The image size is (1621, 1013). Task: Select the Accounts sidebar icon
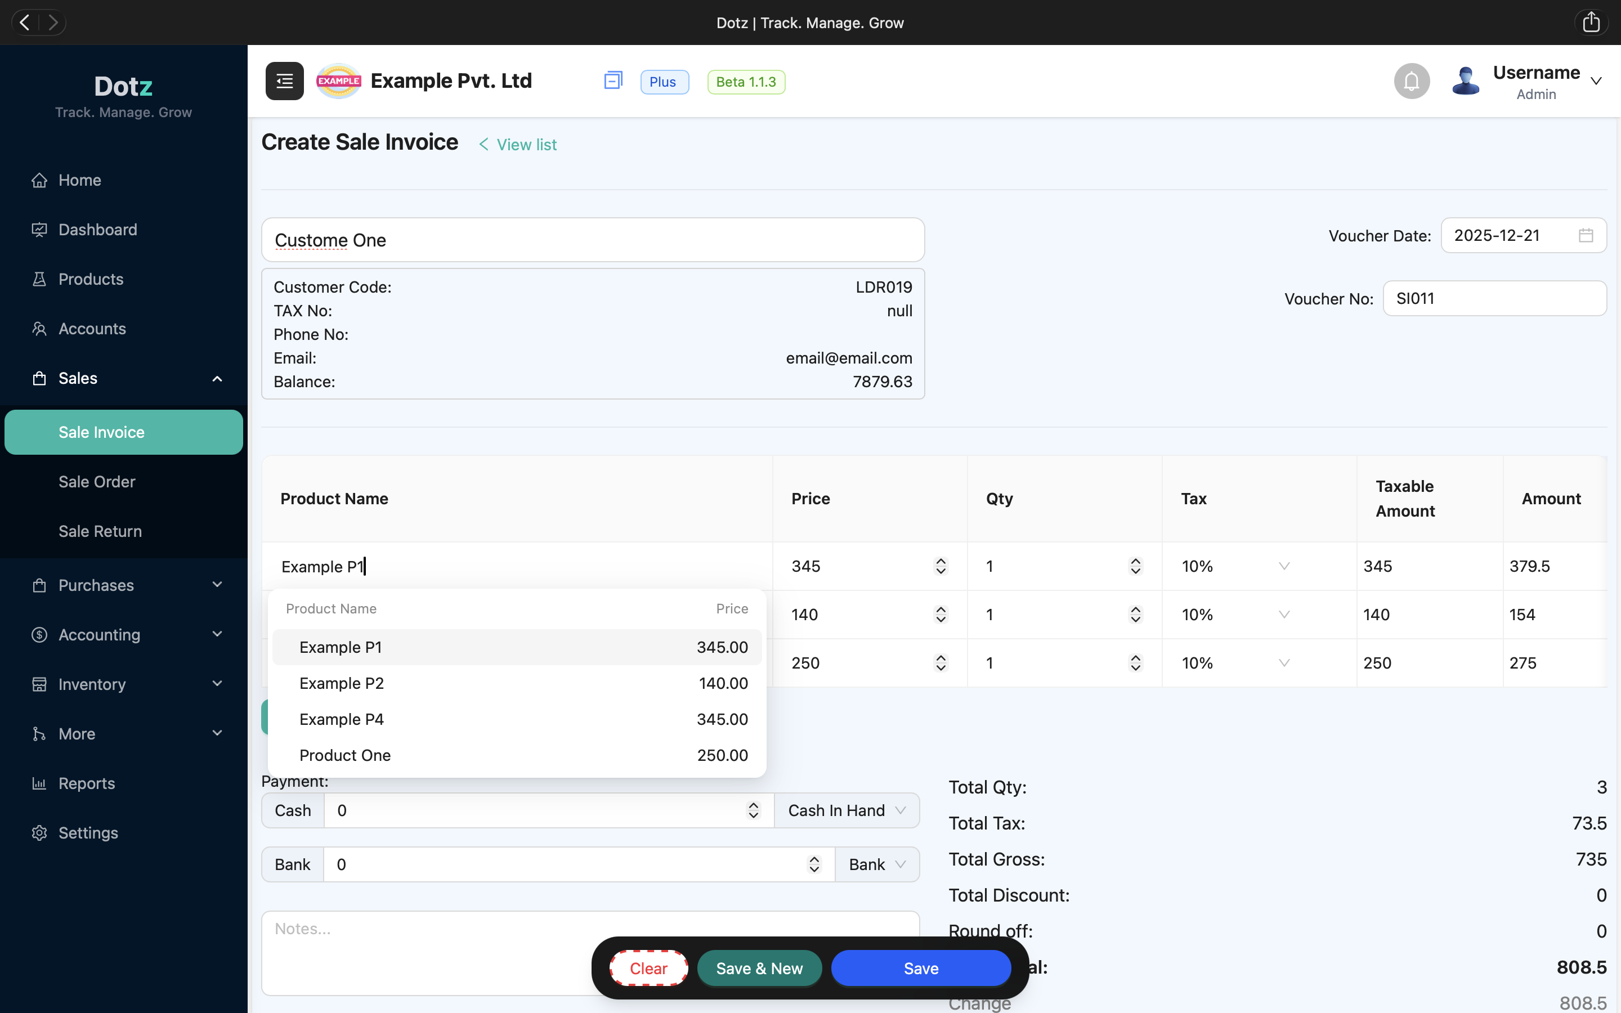tap(39, 328)
